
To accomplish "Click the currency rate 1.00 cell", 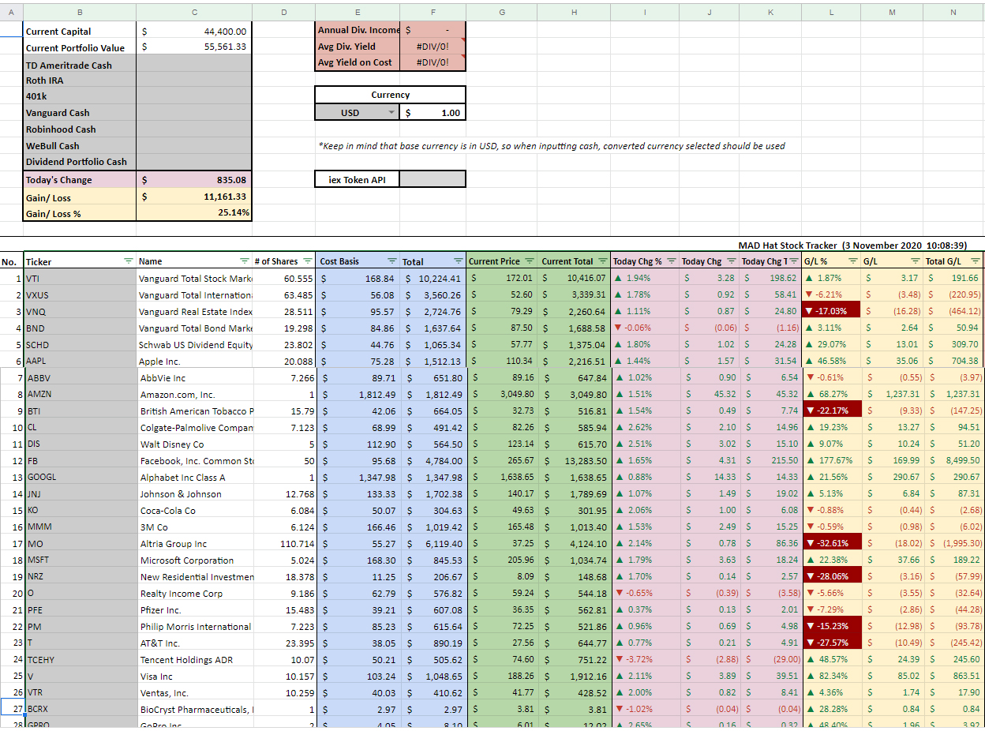I will (x=433, y=113).
